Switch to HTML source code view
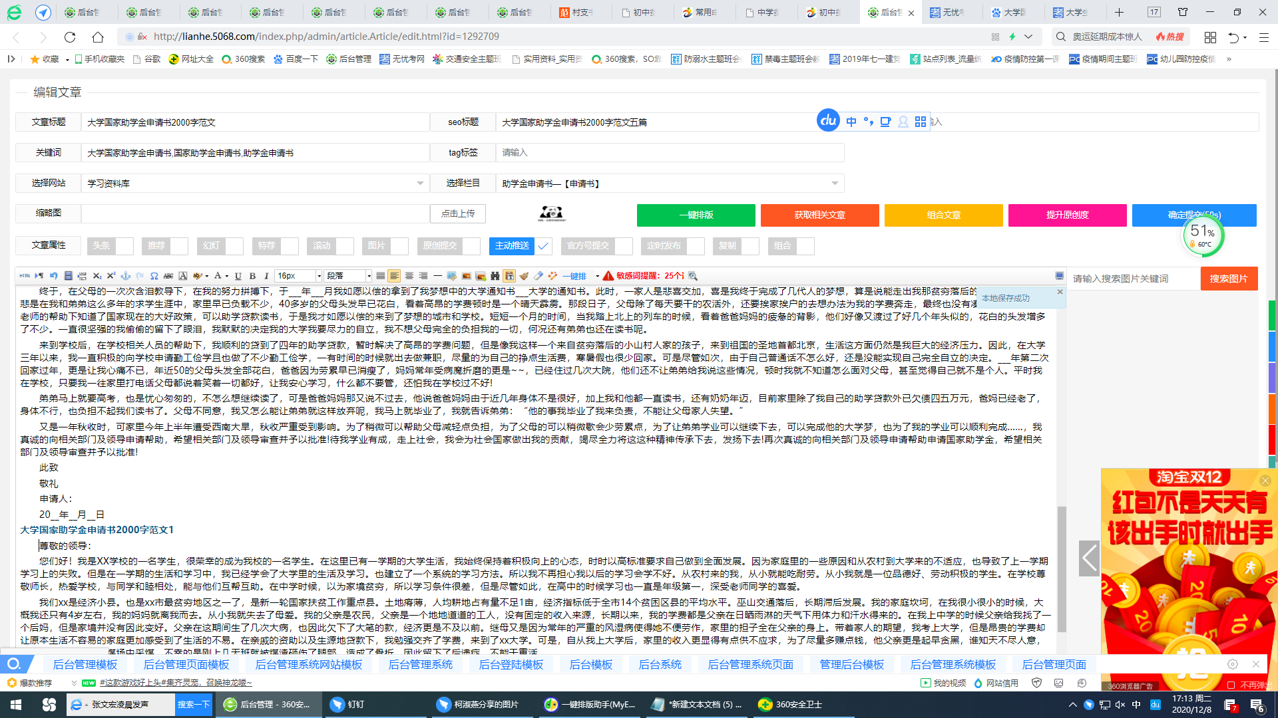 (x=25, y=275)
